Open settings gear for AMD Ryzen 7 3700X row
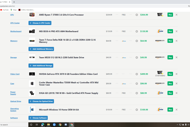The width and height of the screenshot is (190, 127). pos(137,15)
